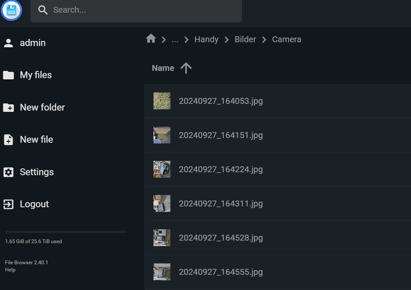Click the storage usage progress bar
Image resolution: width=411 pixels, height=290 pixels.
point(66,232)
